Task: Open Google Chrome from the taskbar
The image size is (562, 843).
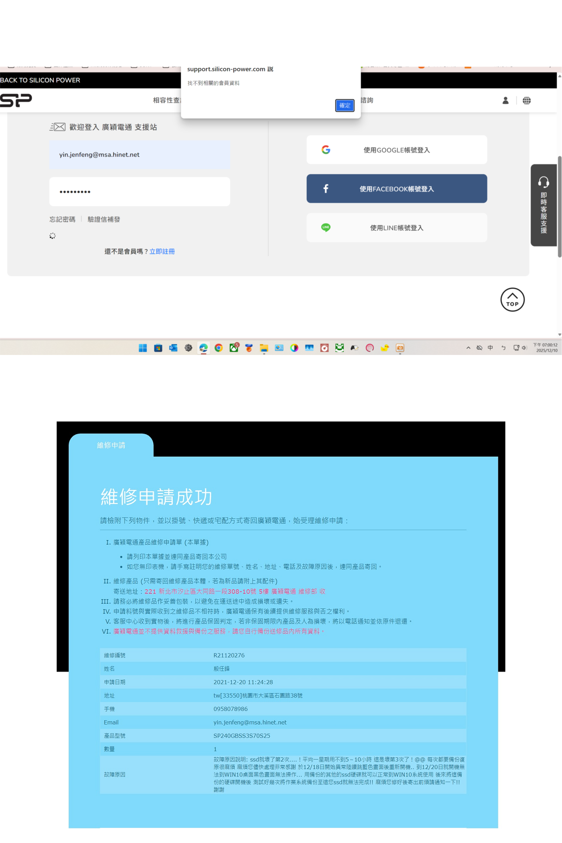Action: click(x=219, y=348)
